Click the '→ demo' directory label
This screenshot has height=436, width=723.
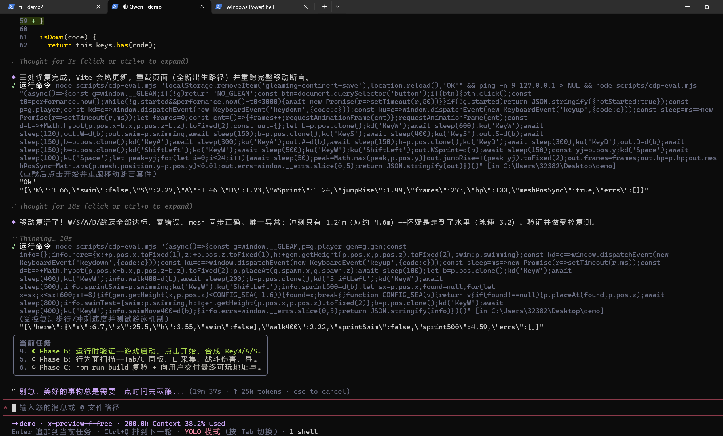[x=24, y=424]
